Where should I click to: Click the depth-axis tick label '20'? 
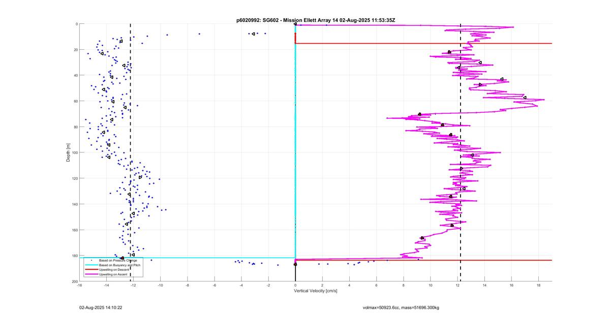pyautogui.click(x=75, y=50)
